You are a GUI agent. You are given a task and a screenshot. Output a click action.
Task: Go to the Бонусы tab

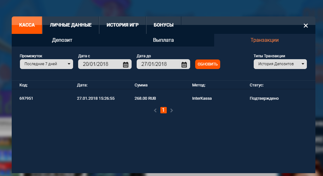(164, 25)
